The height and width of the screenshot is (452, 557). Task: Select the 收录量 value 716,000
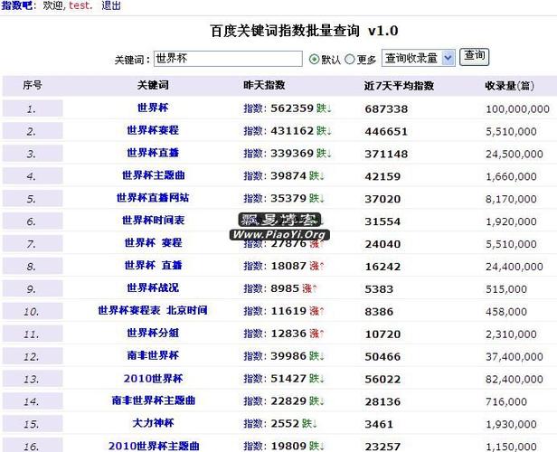click(x=506, y=401)
